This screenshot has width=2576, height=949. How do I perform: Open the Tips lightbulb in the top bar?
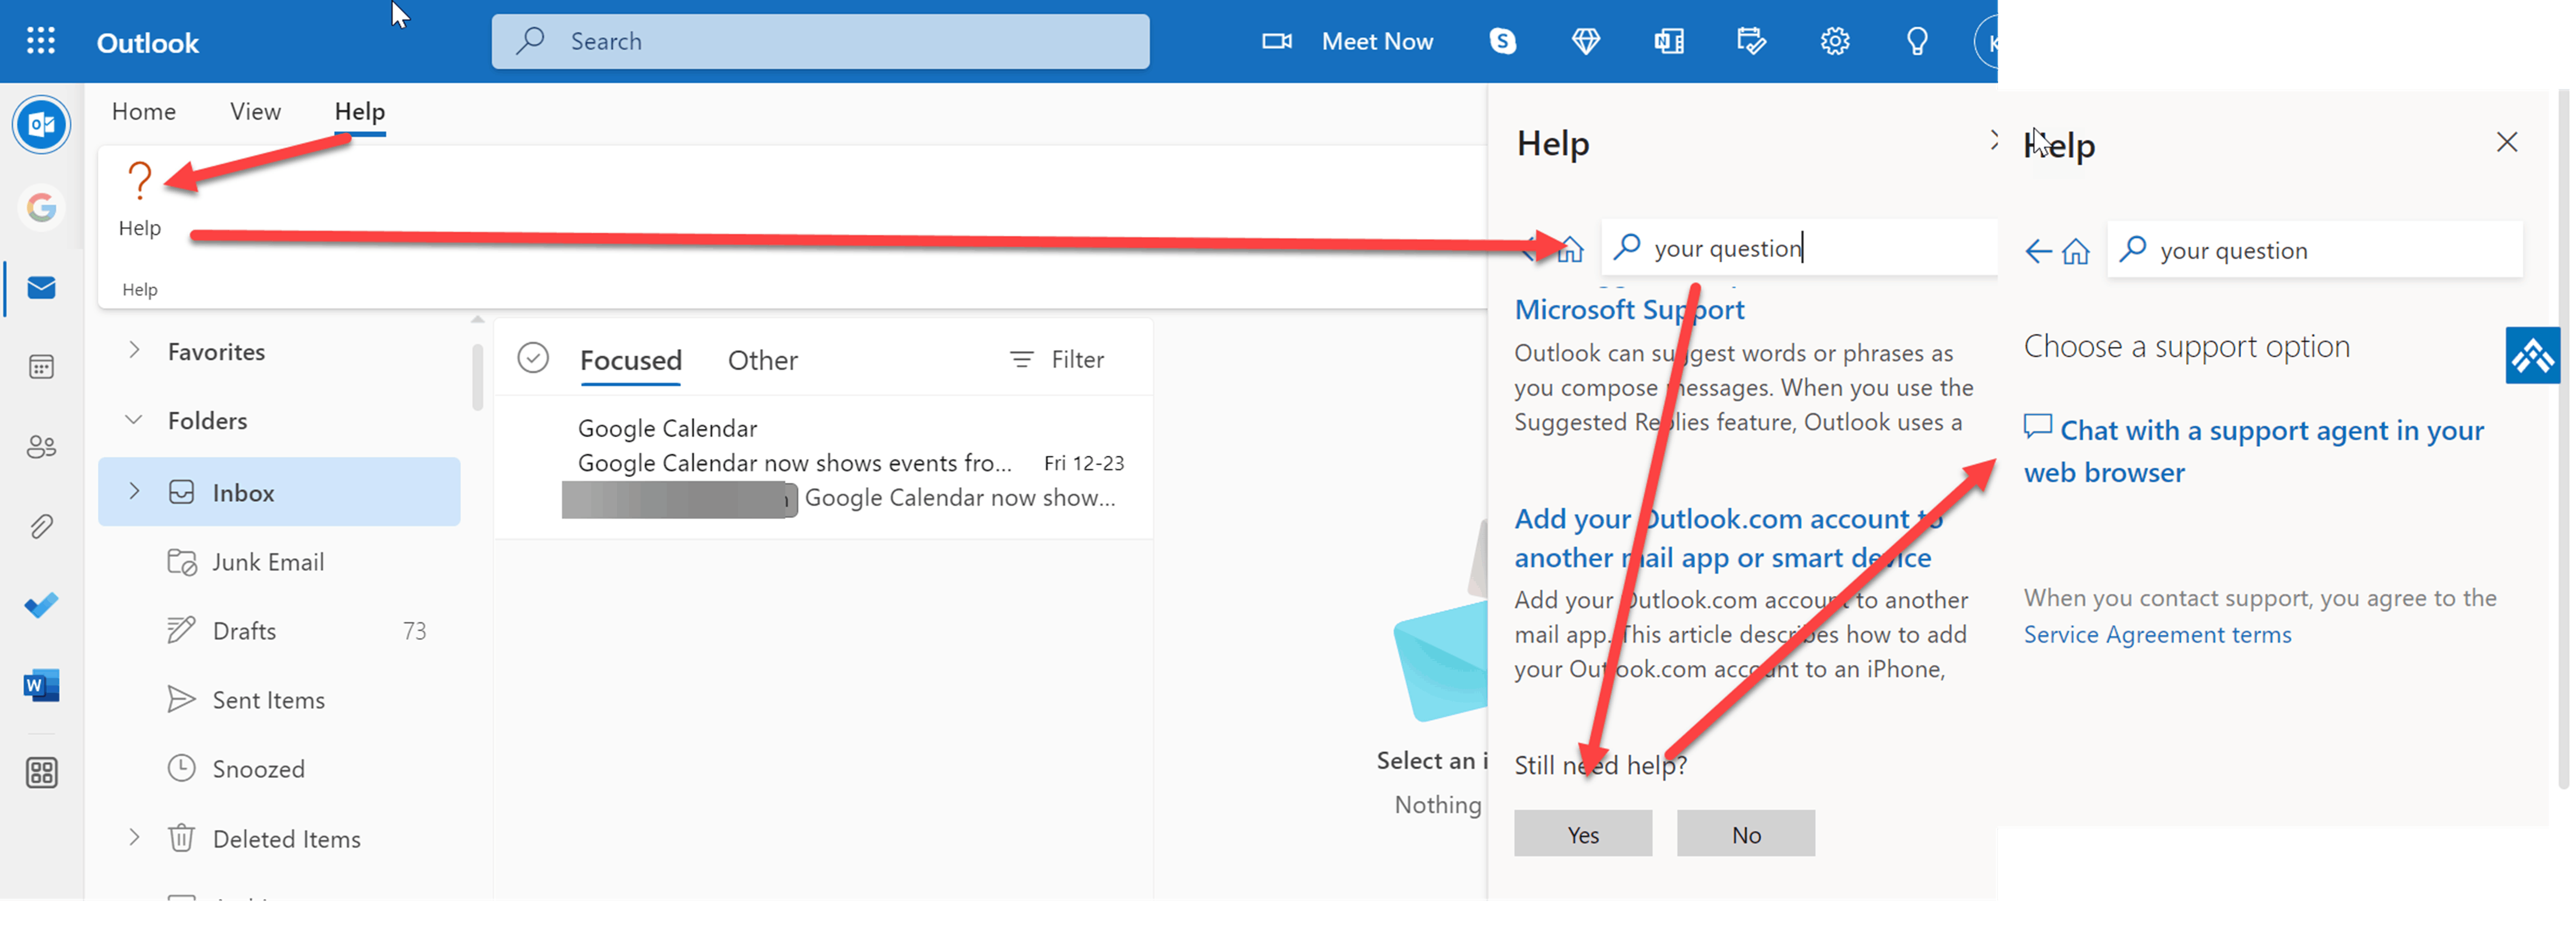(x=1917, y=41)
